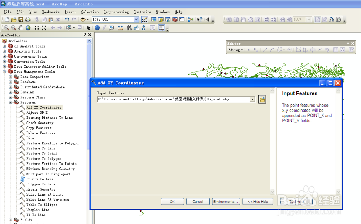Screen dimensions: 361x224
Task: Open the HTML Popup tool
Action: click(x=112, y=28)
